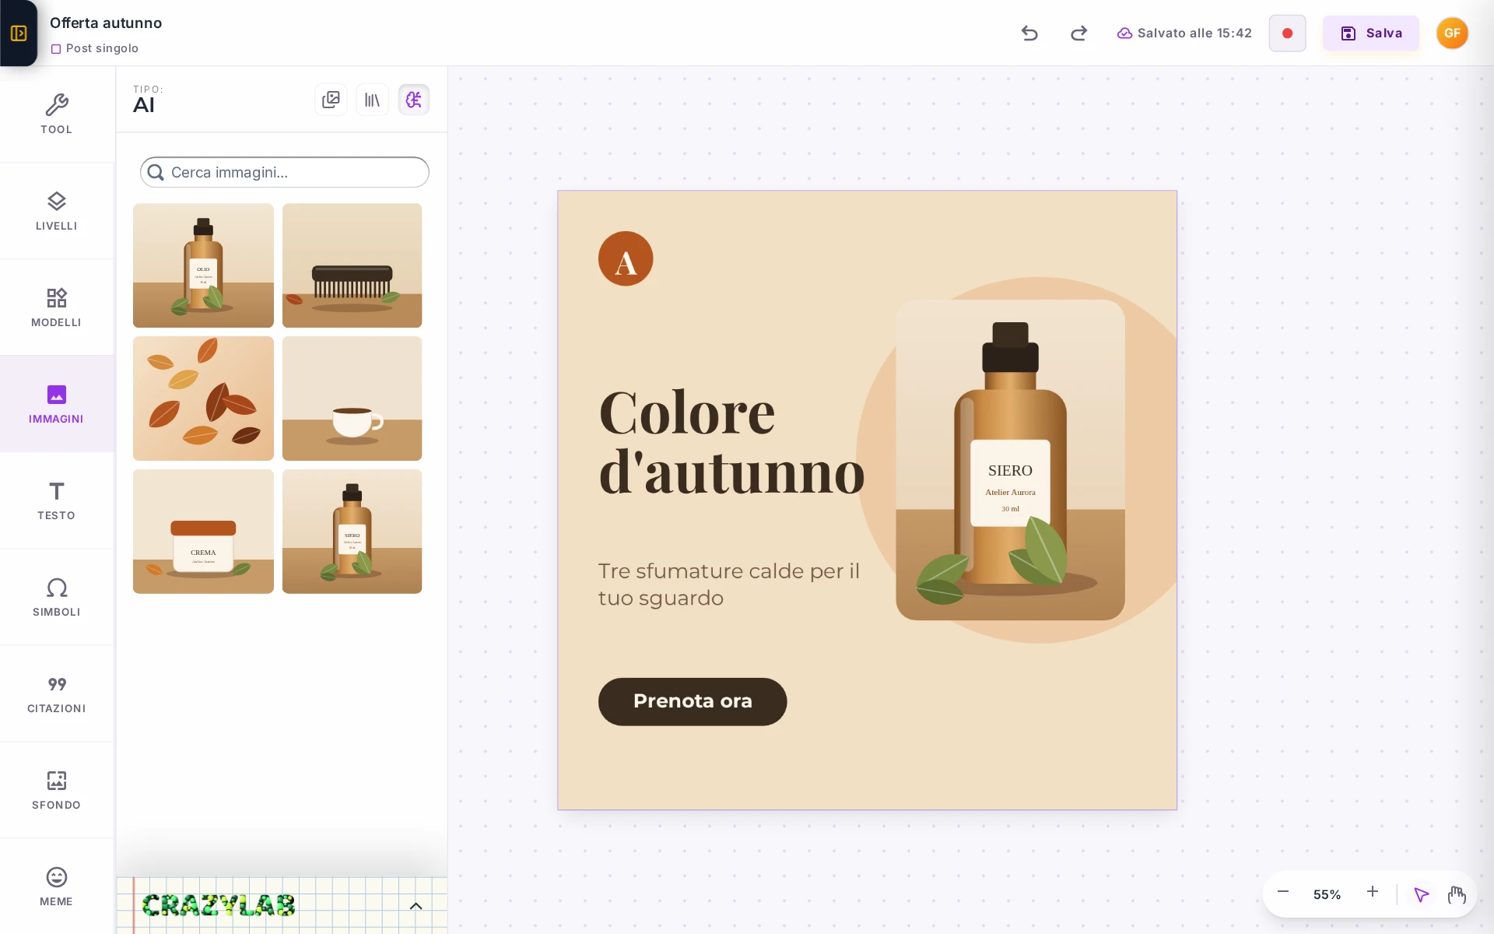
Task: Click the cloud saved status icon
Action: (x=1124, y=33)
